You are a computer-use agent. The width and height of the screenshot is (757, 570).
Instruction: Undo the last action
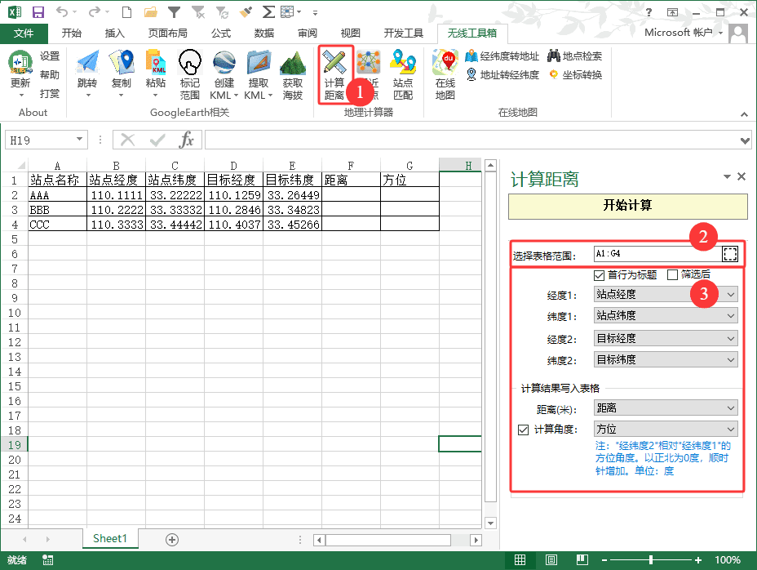coord(61,11)
